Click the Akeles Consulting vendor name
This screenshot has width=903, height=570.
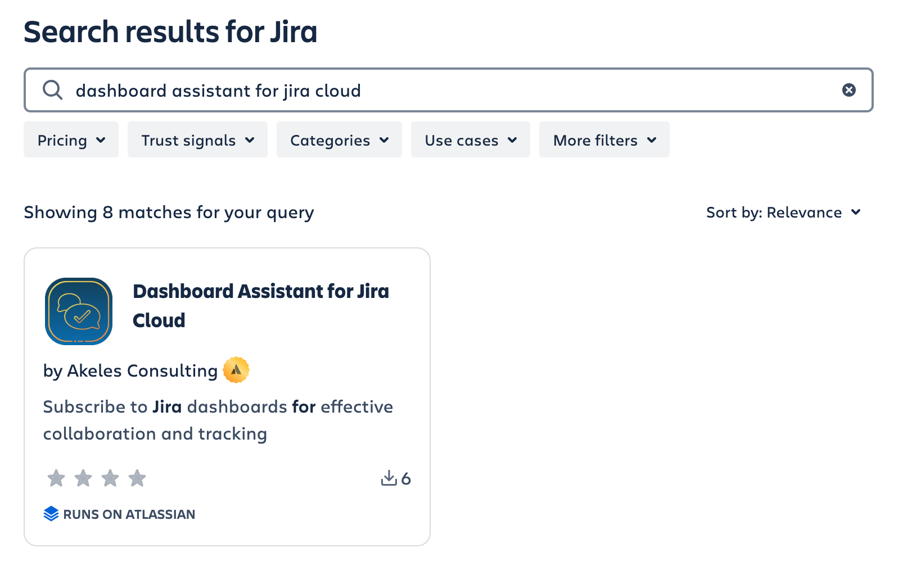(142, 371)
